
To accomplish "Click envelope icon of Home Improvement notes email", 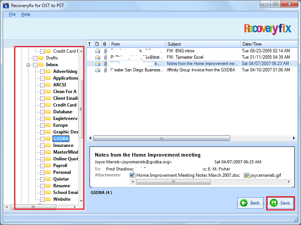I will 98,64.
